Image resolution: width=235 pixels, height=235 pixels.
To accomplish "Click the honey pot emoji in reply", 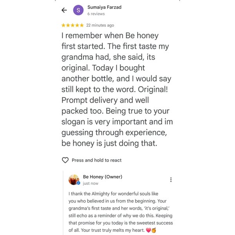I will pos(154,230).
